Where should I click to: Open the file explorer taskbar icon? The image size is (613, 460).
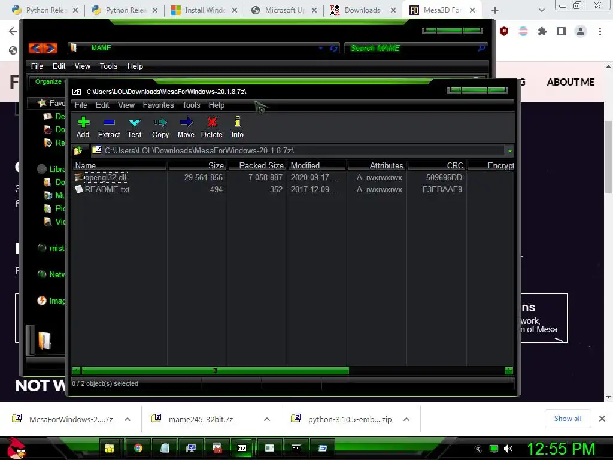(x=110, y=448)
